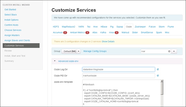Open Manage Config Groups
This screenshot has height=107, width=186.
[95, 51]
